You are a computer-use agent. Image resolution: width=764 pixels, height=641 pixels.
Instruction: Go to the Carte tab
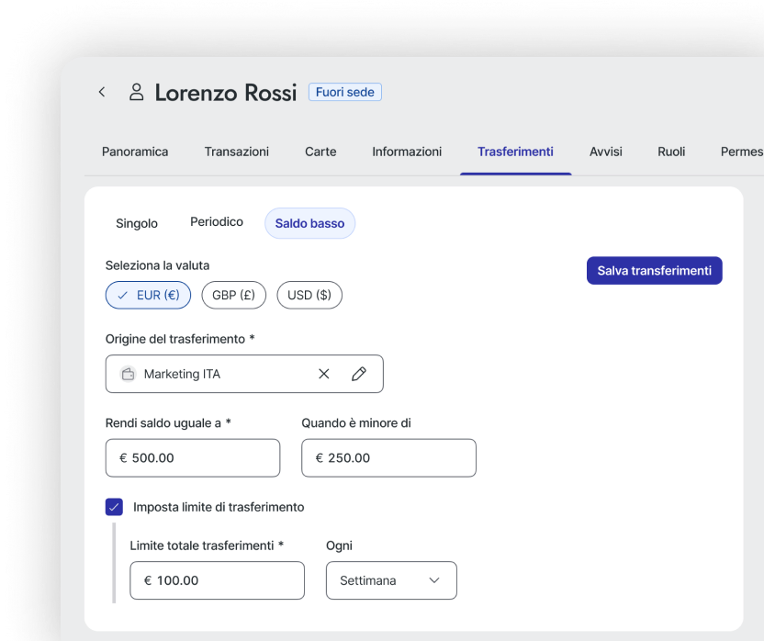click(x=320, y=152)
